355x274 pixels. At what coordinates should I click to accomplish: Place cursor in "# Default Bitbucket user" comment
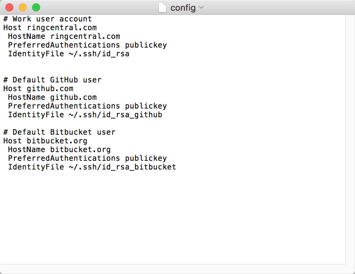pos(59,132)
